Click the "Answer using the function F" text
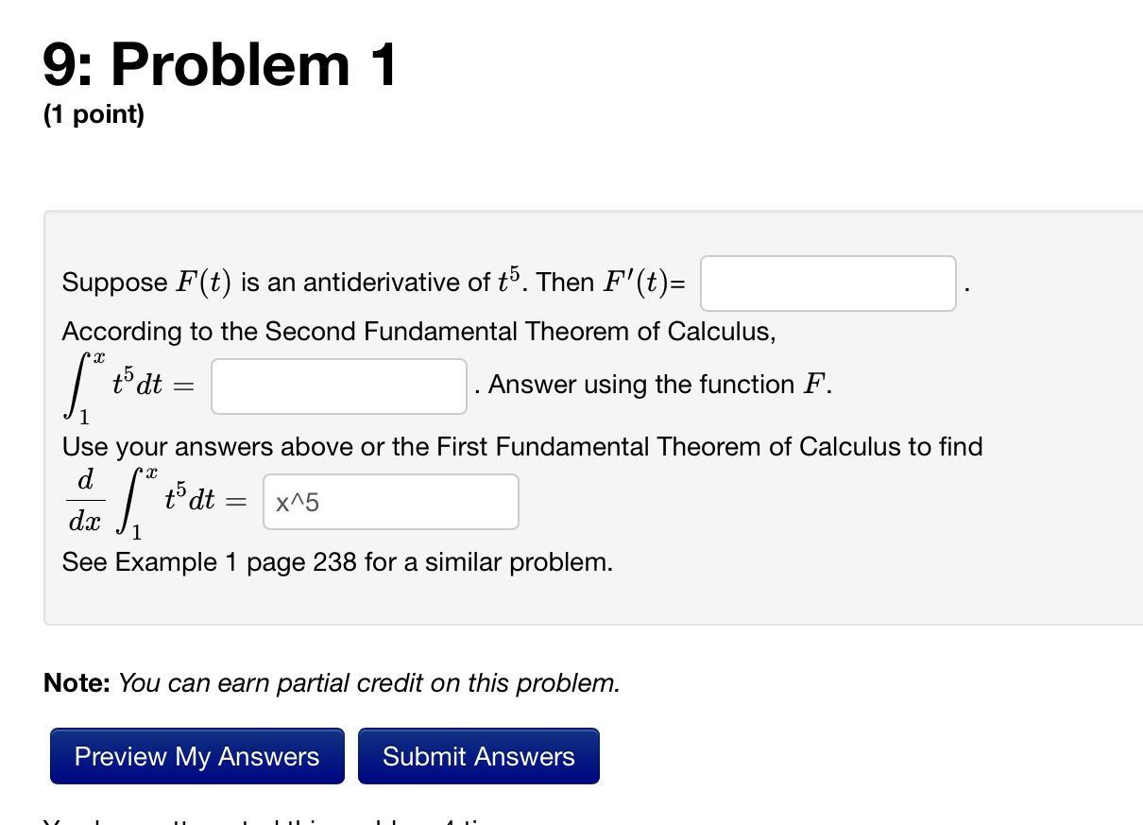The height and width of the screenshot is (825, 1143). [658, 385]
